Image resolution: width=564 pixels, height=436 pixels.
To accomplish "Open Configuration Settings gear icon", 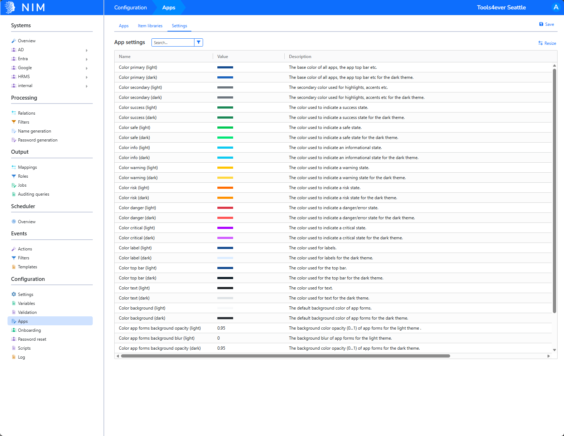I will [x=14, y=294].
